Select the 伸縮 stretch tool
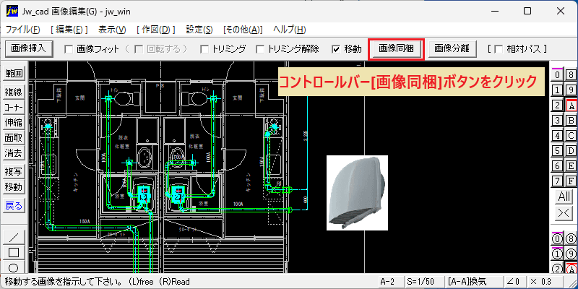 point(14,122)
